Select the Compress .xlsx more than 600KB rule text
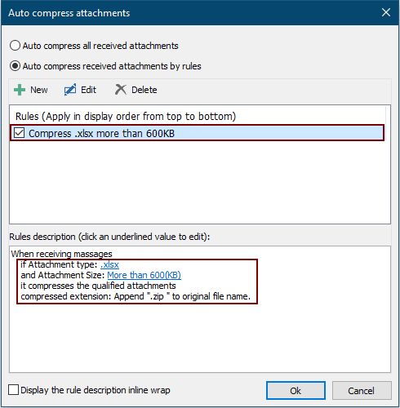This screenshot has height=408, width=400. (101, 134)
